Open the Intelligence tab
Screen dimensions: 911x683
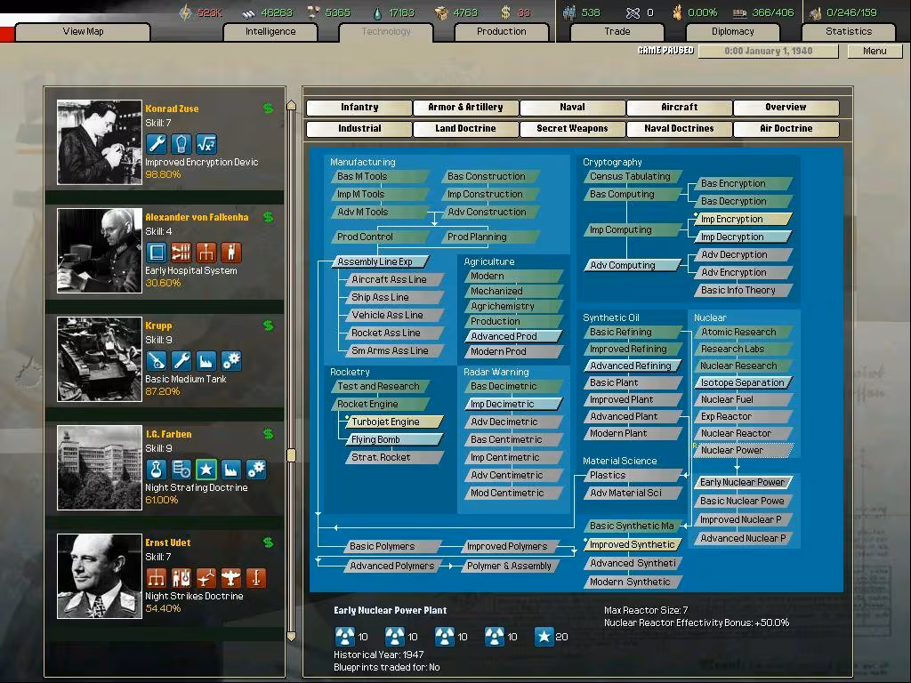click(x=270, y=32)
